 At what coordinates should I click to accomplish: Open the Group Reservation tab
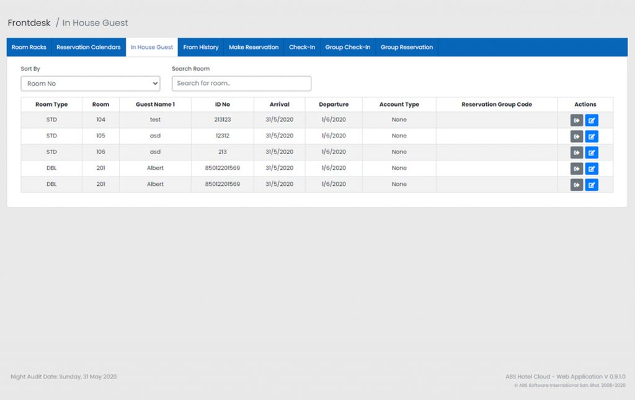pos(407,47)
